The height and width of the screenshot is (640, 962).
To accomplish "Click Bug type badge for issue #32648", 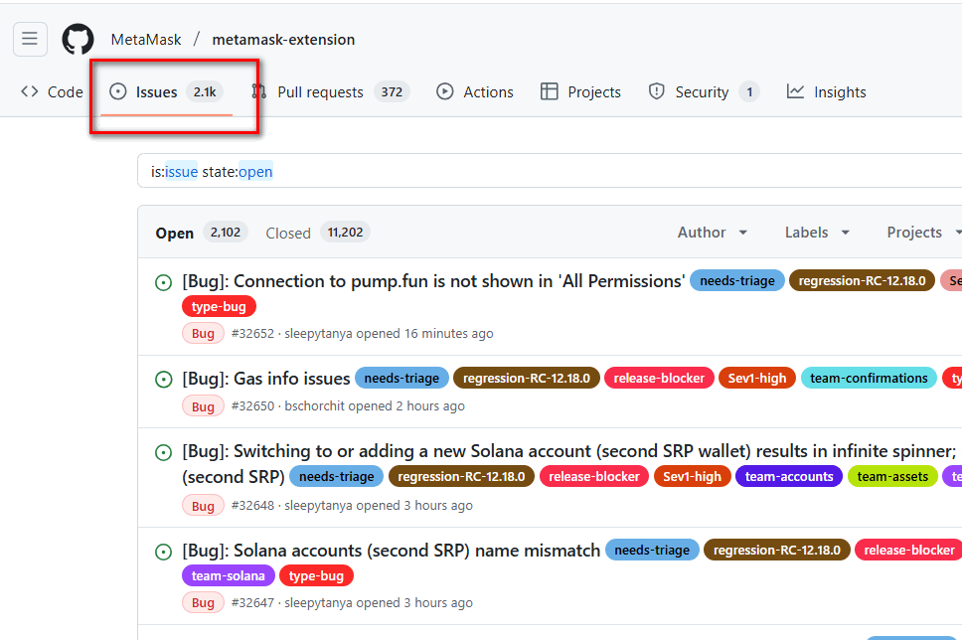I will pos(203,506).
